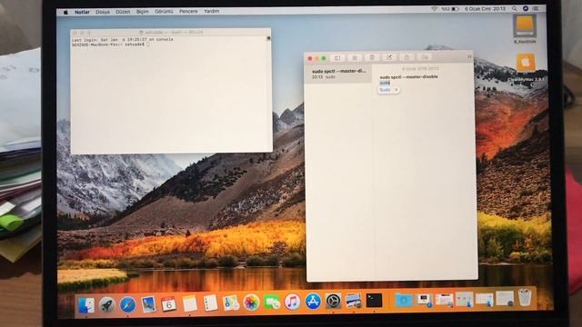Open the Görüntü menu
The image size is (582, 327).
pyautogui.click(x=164, y=12)
